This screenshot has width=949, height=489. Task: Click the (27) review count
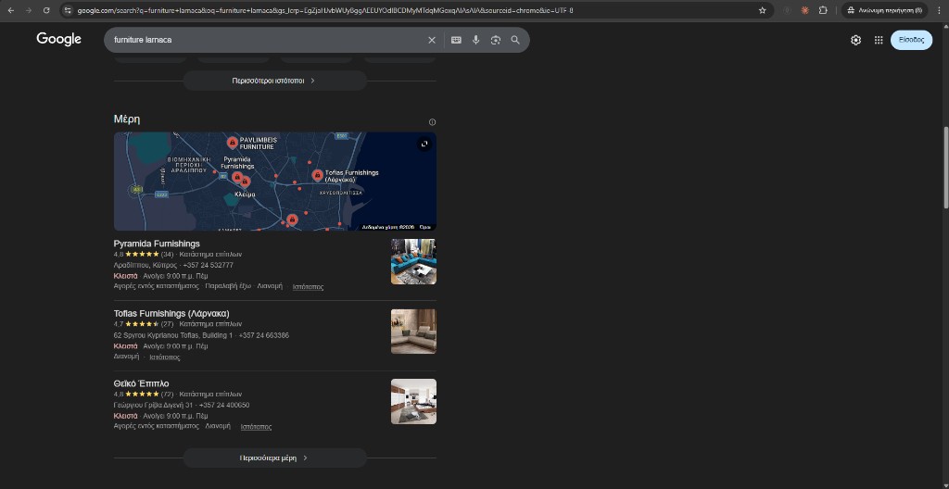coord(167,324)
